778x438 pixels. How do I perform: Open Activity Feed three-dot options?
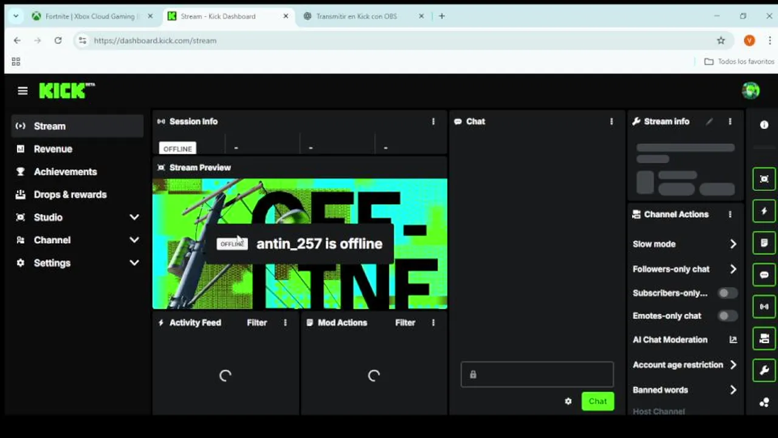285,322
